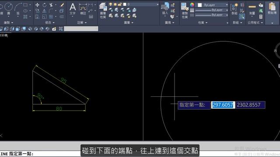Open the Insert block tool
The image size is (280, 157).
click(165, 9)
